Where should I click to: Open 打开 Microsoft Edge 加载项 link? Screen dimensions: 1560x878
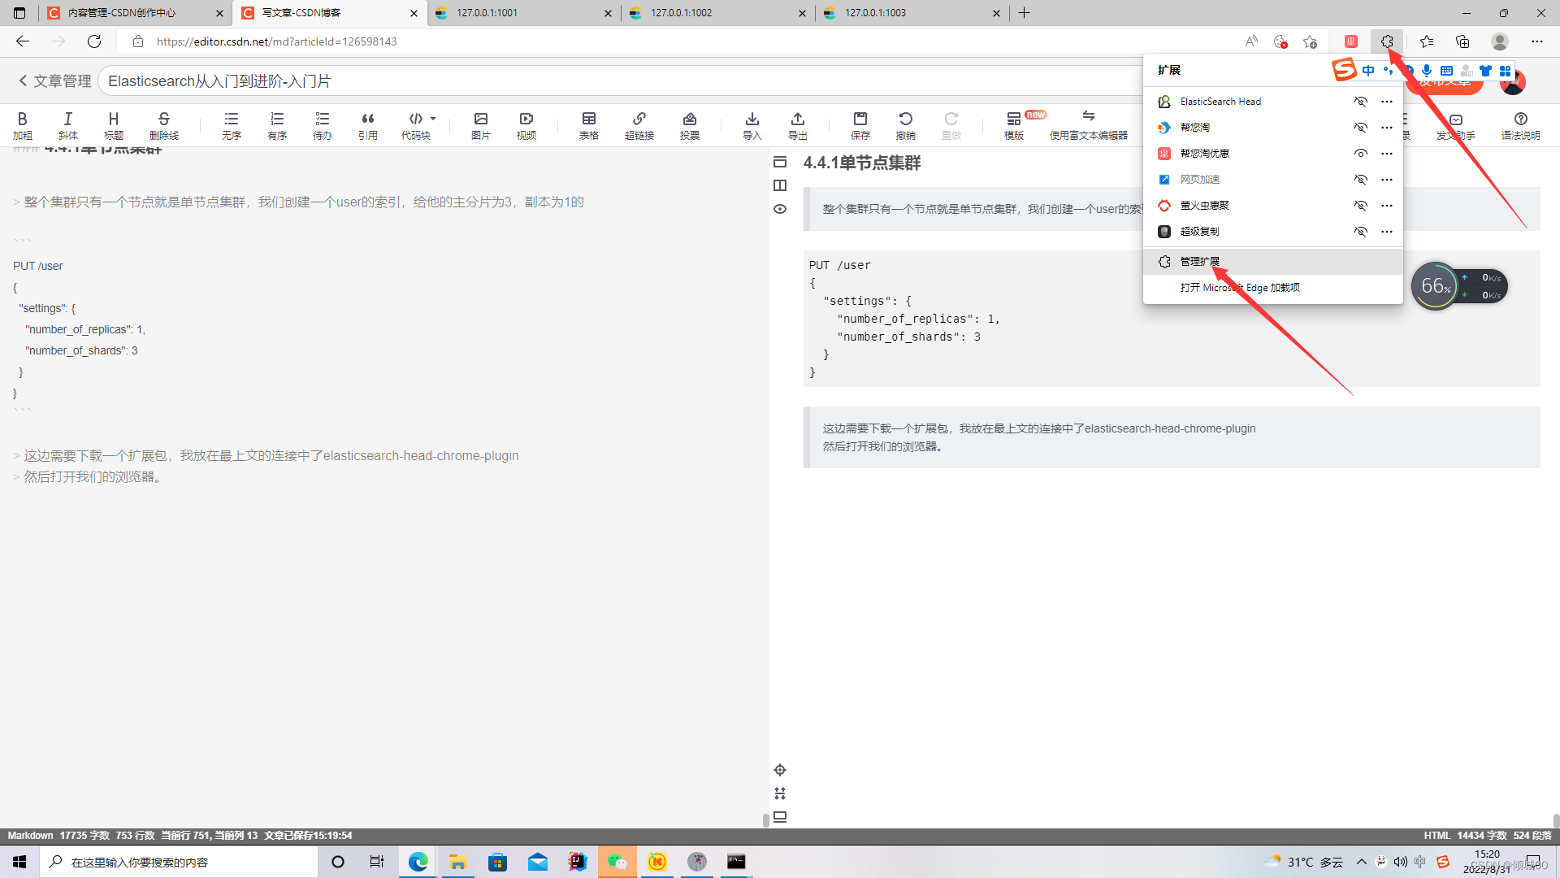pos(1239,288)
